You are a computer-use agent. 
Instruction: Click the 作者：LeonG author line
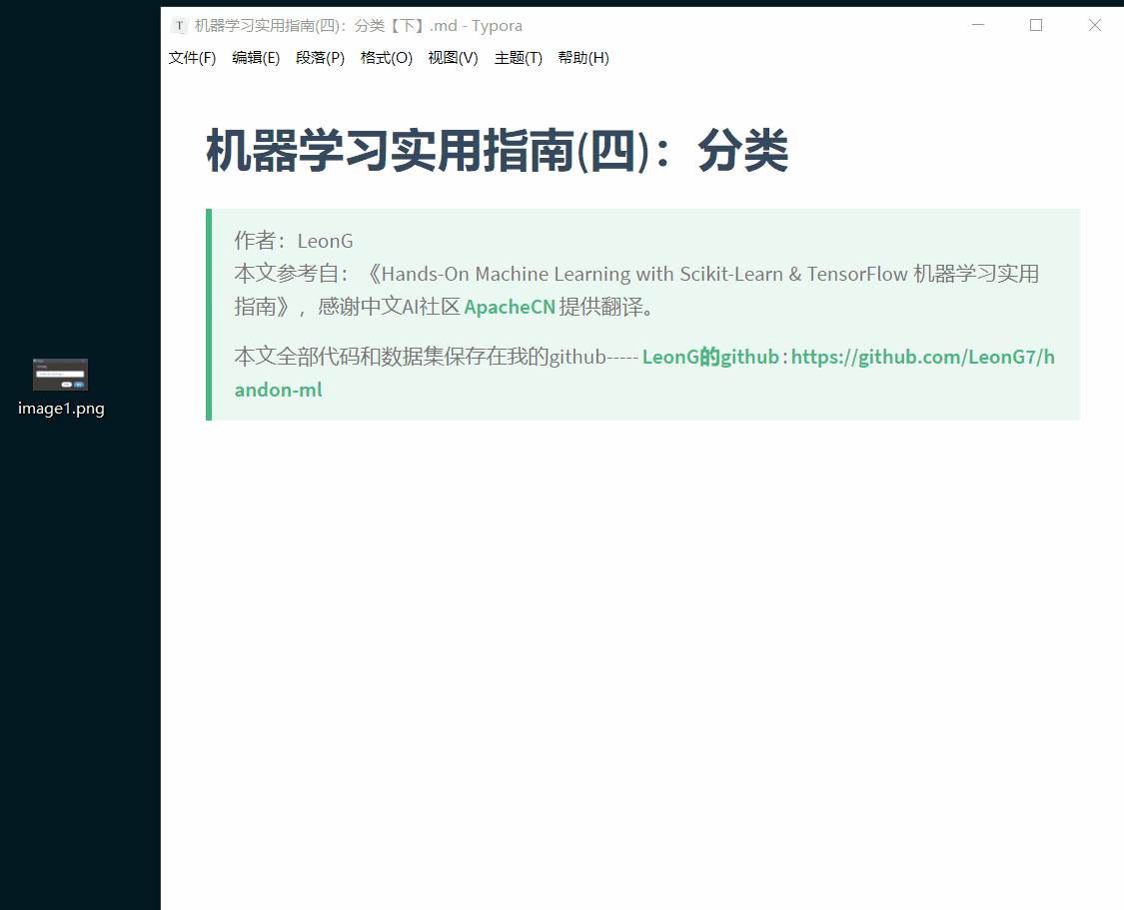coord(294,241)
